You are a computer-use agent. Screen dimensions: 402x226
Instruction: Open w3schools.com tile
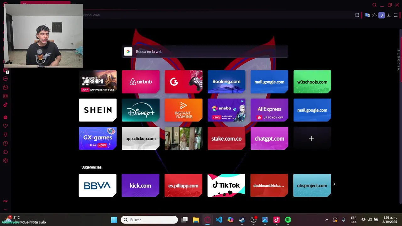[312, 82]
